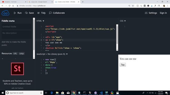This screenshot has height=95, width=170.
Task: Click the address bar URL
Action: (x=39, y=6)
